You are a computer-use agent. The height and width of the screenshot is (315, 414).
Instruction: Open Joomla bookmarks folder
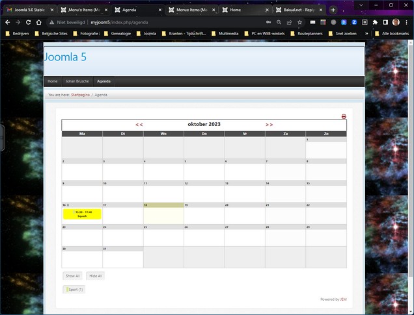tap(146, 34)
